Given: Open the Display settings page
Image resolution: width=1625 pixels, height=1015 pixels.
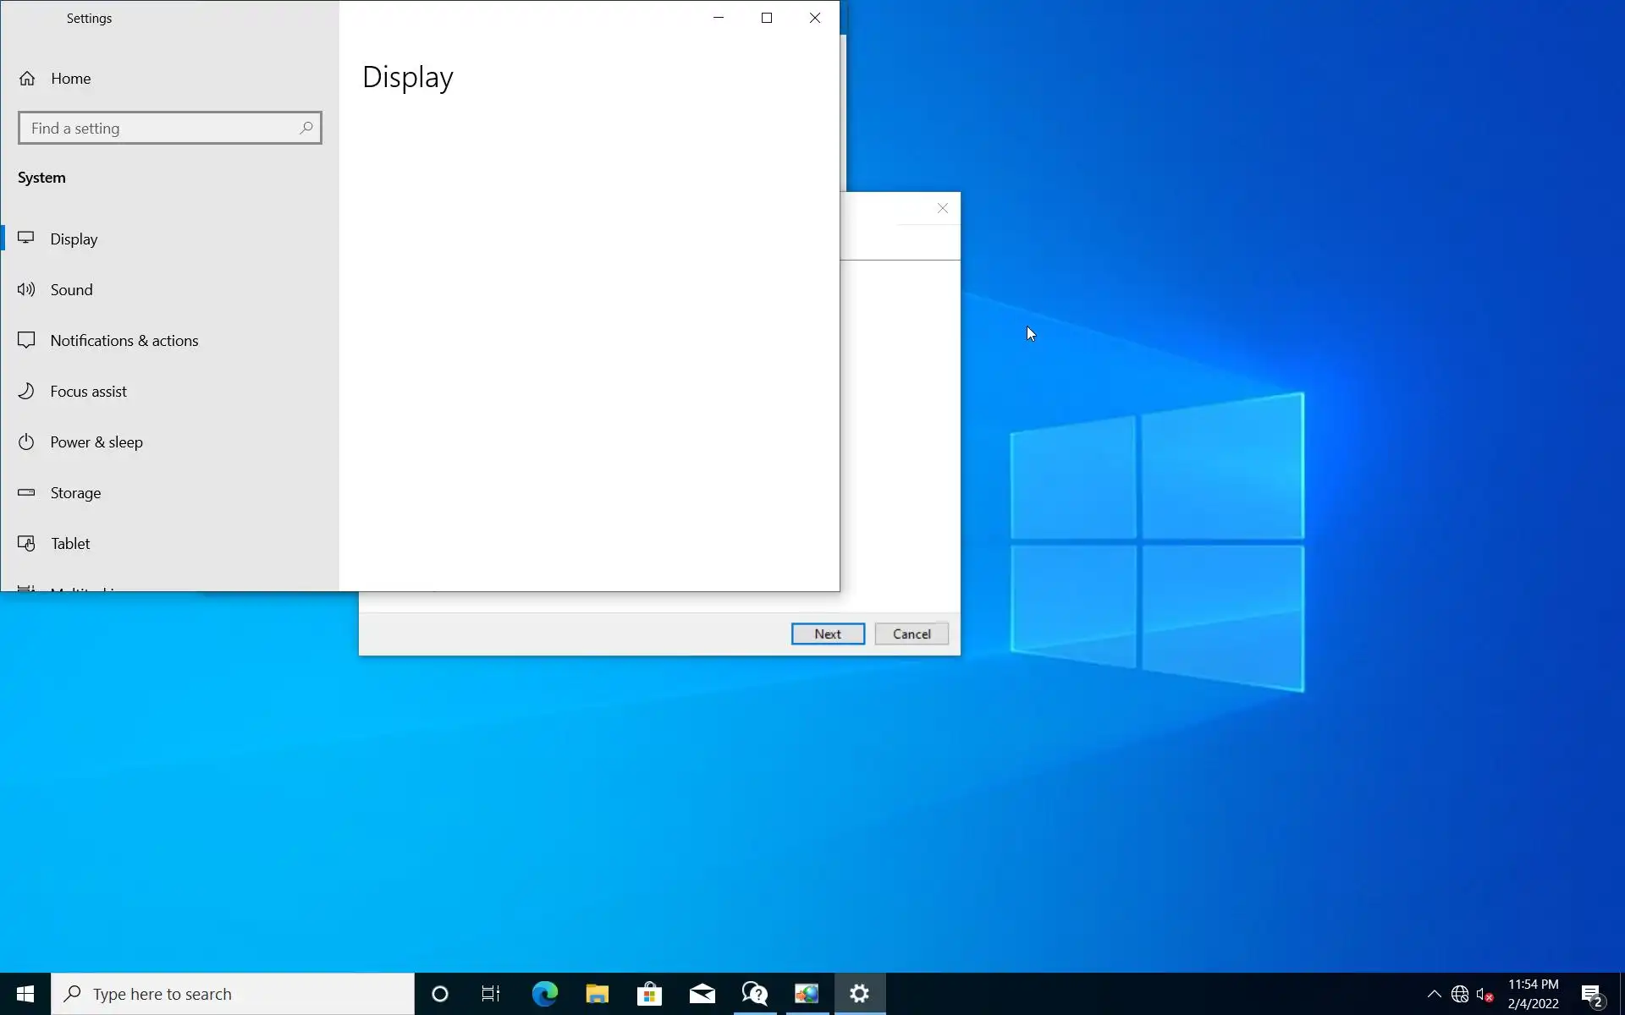Looking at the screenshot, I should click(74, 239).
